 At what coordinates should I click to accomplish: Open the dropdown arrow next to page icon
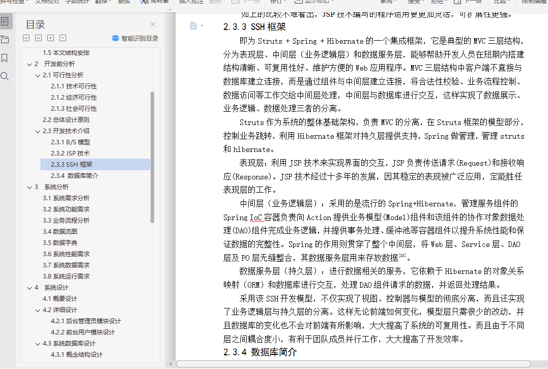tap(201, 26)
